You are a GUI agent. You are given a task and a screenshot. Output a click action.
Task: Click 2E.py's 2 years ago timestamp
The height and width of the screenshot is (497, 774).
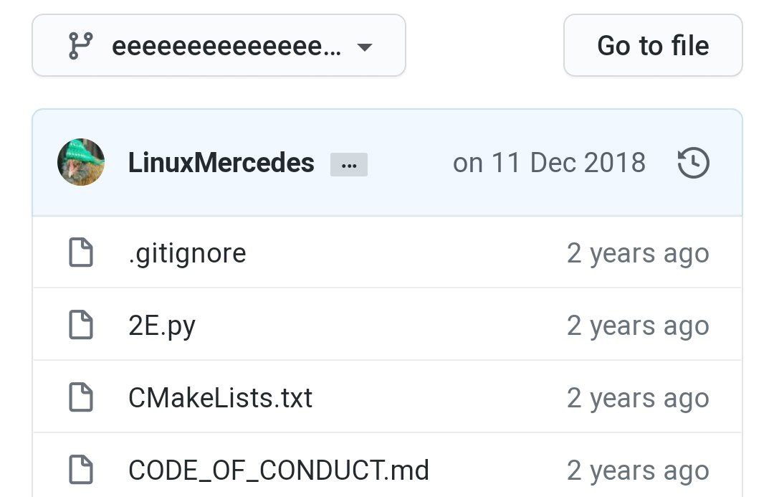pos(638,326)
